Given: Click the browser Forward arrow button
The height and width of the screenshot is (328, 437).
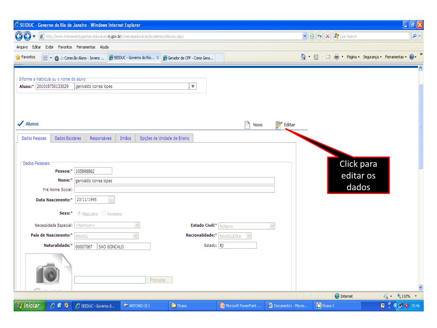Looking at the screenshot, I should point(27,36).
